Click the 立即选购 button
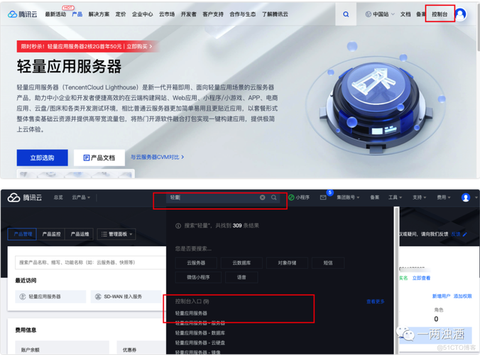This screenshot has height=355, width=480. tap(42, 158)
